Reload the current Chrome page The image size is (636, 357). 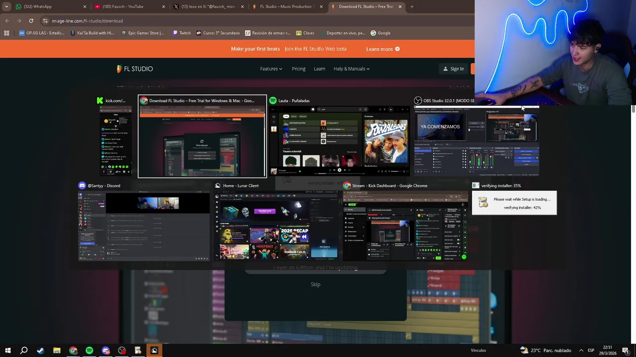point(31,21)
